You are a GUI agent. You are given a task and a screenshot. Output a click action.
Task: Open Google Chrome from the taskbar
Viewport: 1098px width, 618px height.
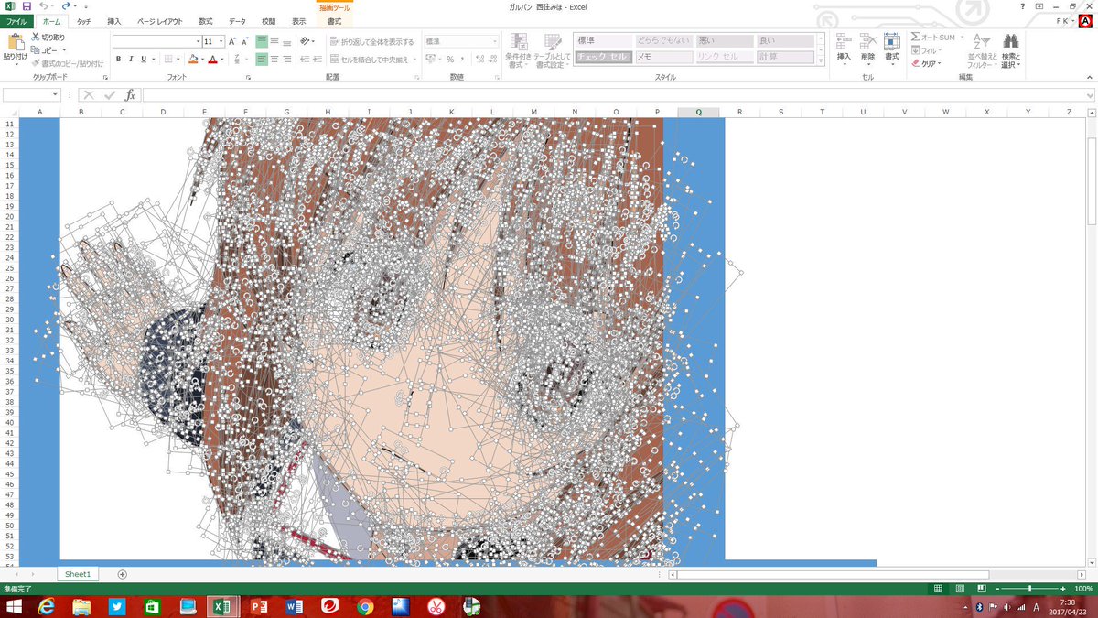(365, 607)
